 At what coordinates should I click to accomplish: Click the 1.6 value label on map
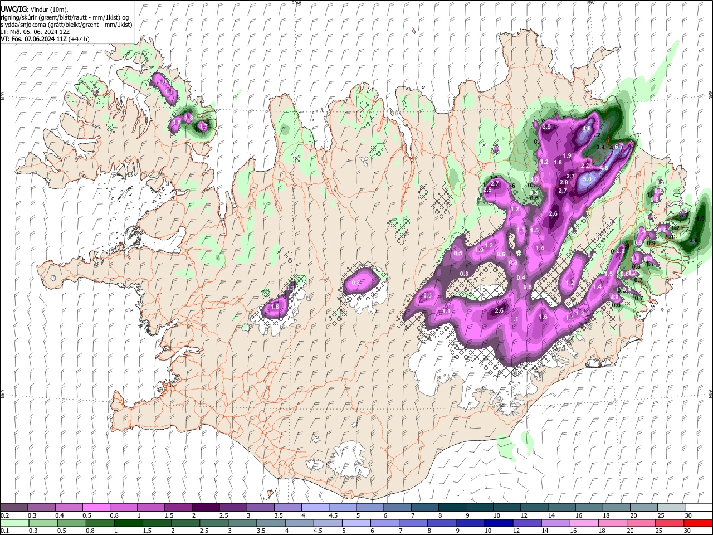544,317
